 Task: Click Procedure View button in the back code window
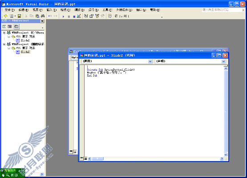tap(71, 151)
